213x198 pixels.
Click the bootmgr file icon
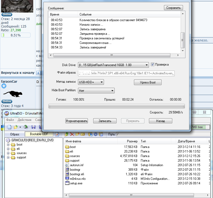tap(67, 170)
